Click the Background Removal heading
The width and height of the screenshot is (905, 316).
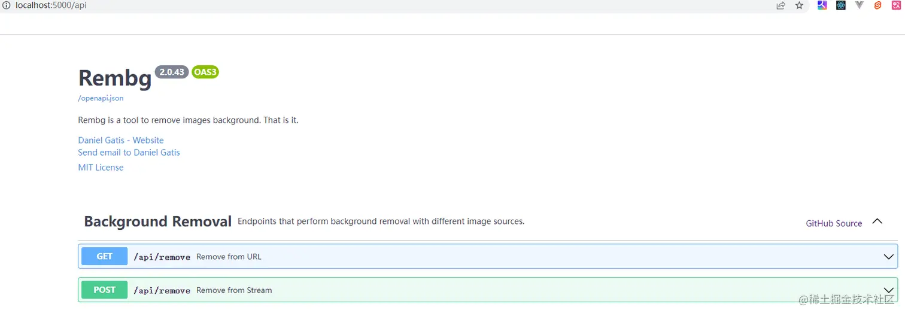pyautogui.click(x=157, y=221)
